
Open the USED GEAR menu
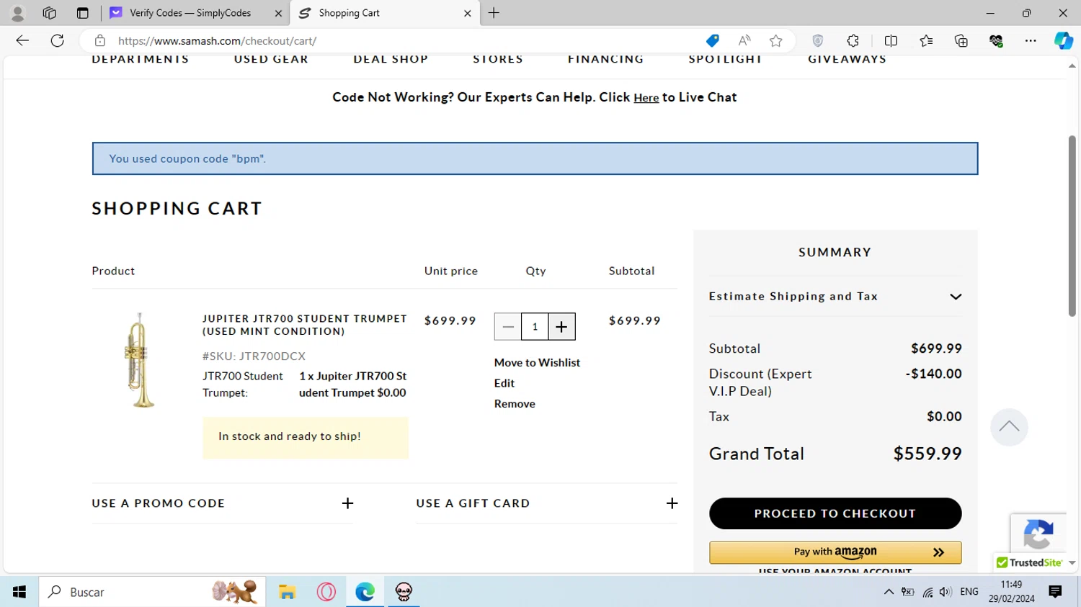pos(271,59)
